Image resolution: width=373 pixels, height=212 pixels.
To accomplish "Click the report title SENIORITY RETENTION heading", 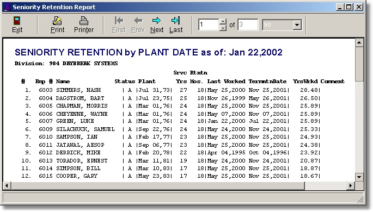I will [149, 52].
